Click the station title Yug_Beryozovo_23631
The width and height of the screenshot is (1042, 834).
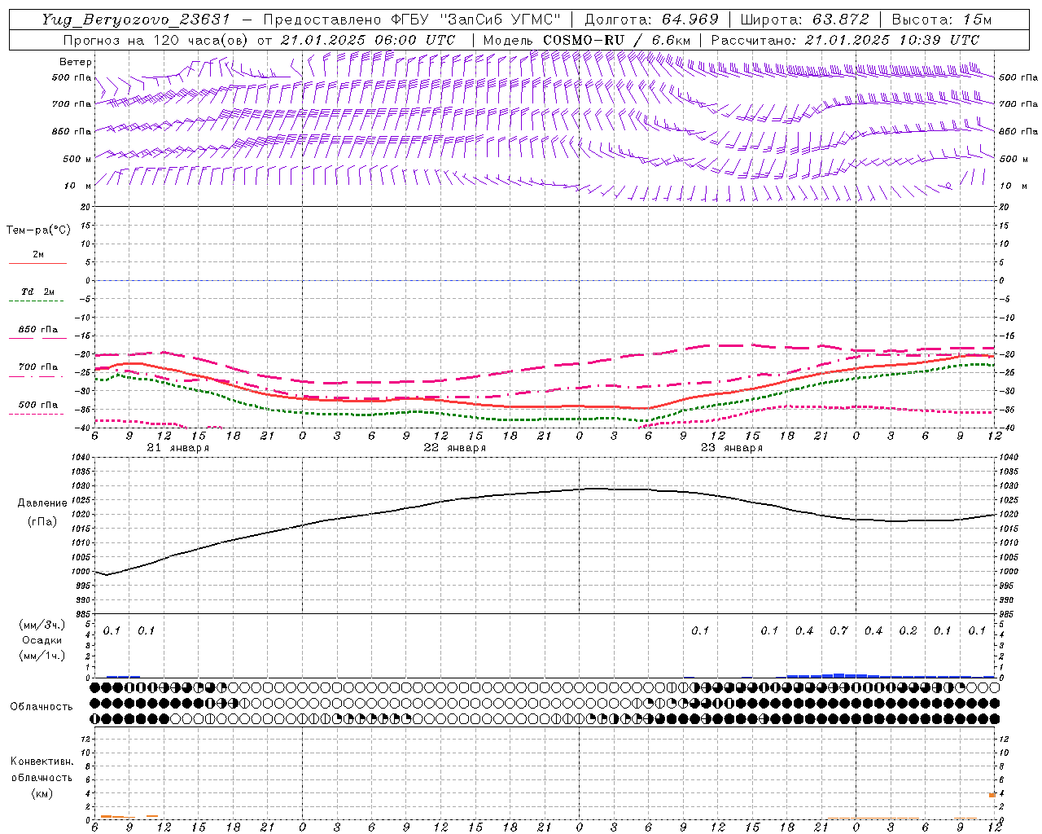tap(136, 20)
